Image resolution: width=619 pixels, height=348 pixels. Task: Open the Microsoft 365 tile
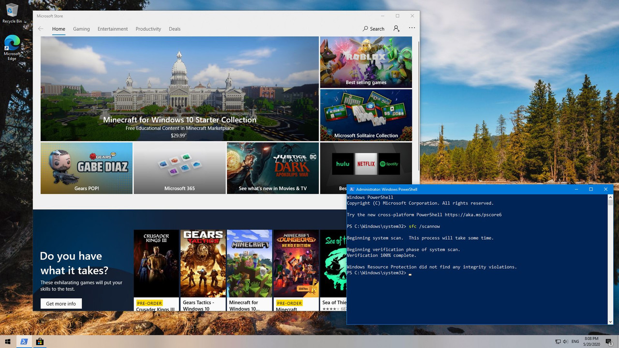(x=179, y=168)
